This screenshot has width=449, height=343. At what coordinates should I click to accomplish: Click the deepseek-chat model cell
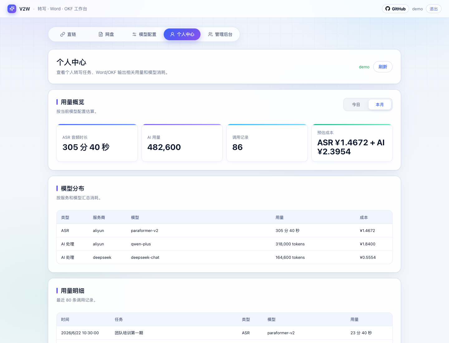click(x=145, y=258)
